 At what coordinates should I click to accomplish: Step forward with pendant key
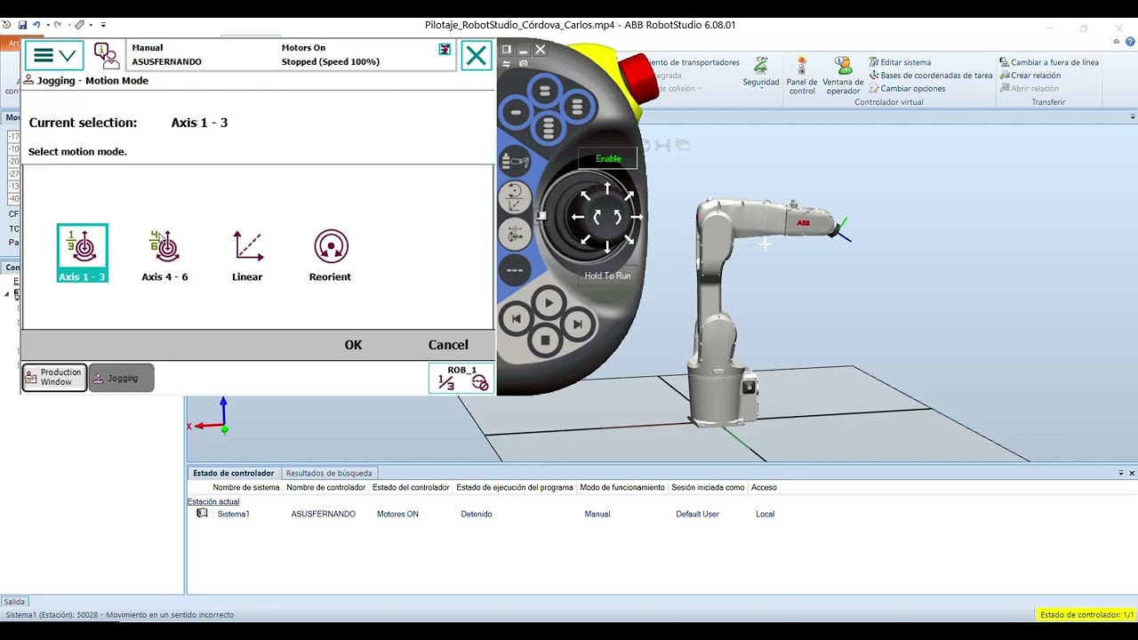[577, 324]
